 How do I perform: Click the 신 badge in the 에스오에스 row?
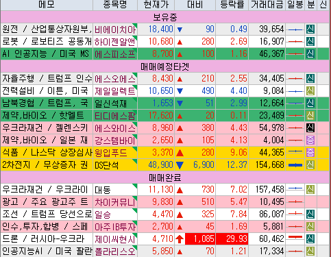click(310, 79)
